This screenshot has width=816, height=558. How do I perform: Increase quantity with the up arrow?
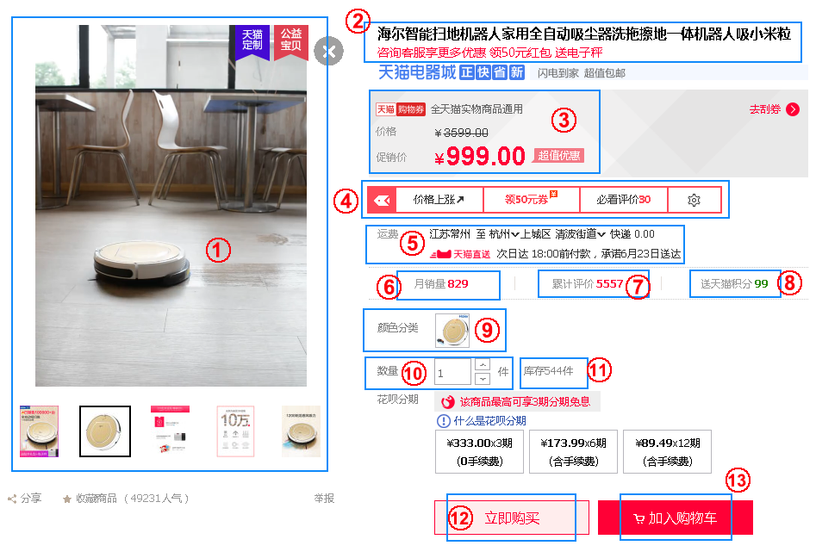click(483, 364)
